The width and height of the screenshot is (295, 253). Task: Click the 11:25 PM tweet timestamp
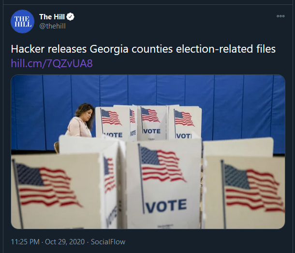tap(25, 241)
